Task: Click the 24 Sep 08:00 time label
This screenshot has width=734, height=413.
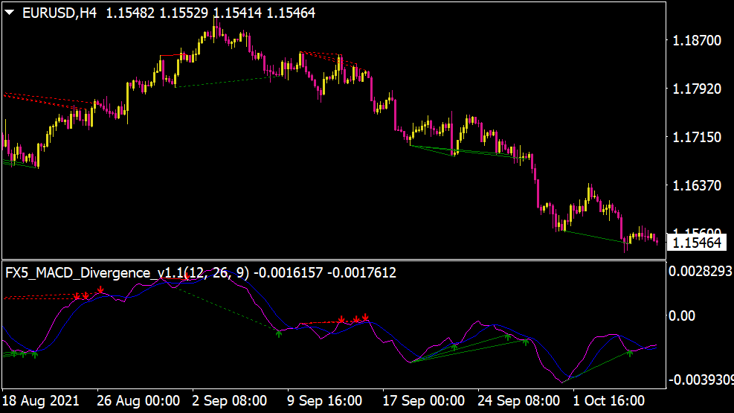Action: 518,401
